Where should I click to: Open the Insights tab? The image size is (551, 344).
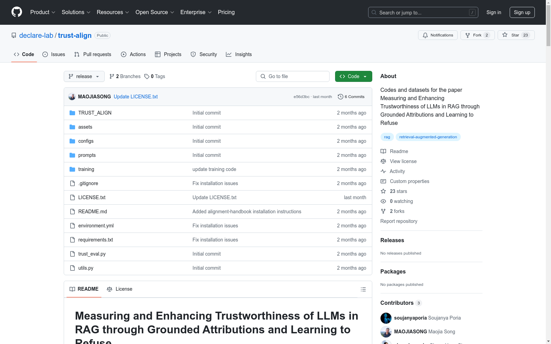239,54
